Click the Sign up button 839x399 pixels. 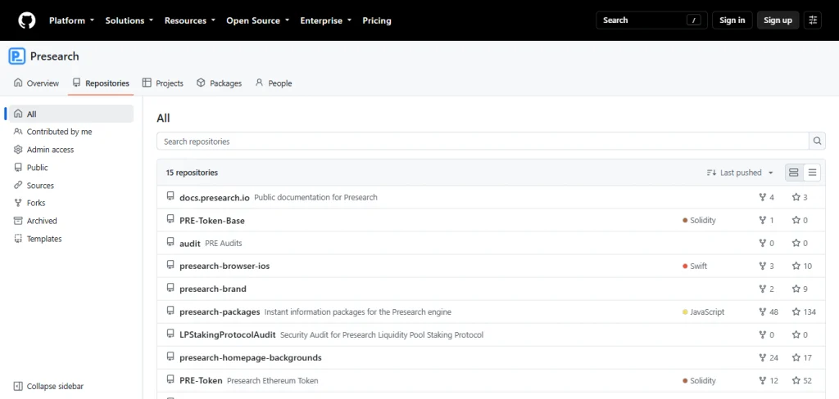[x=778, y=20]
